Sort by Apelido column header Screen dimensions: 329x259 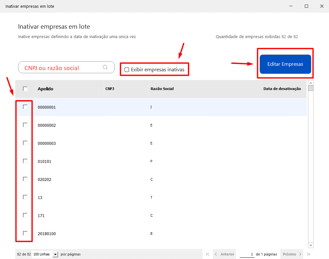pos(45,89)
